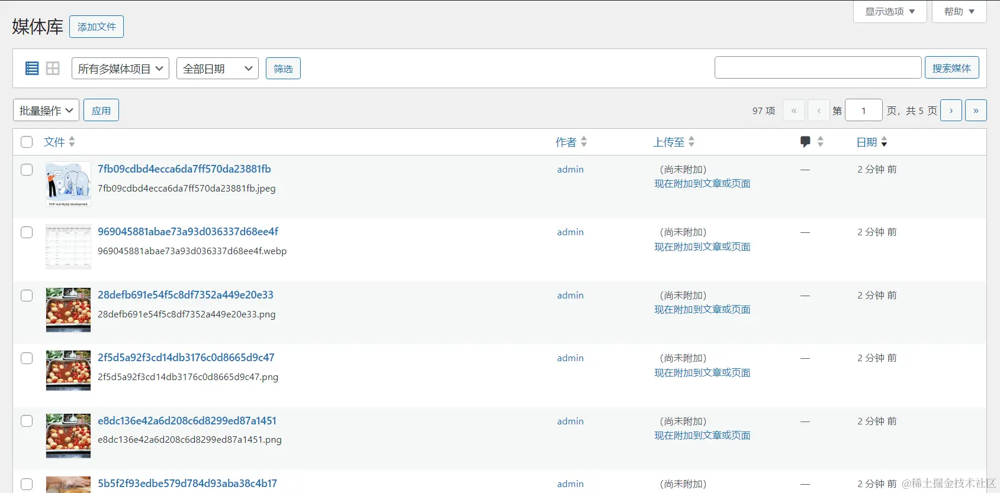
Task: Check the 7fb09cdbd4ecca6da7ff570da23881fb row checkbox
Action: (27, 170)
